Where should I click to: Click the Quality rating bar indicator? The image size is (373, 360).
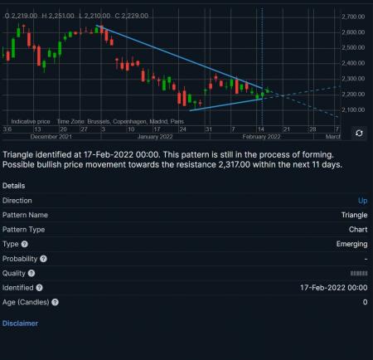[x=359, y=274]
